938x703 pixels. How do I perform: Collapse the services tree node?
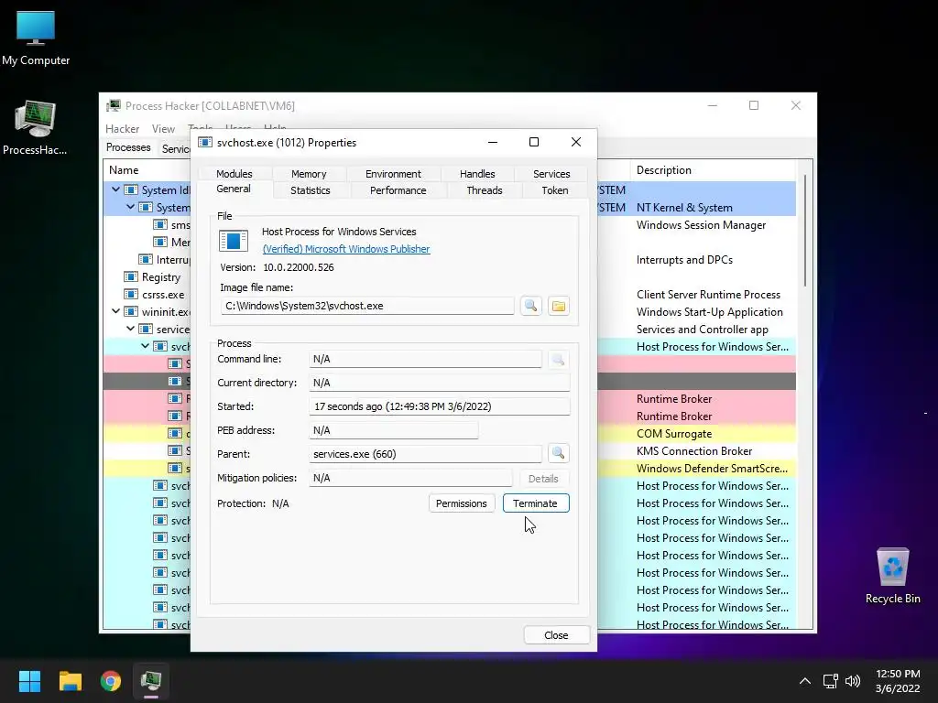[130, 329]
